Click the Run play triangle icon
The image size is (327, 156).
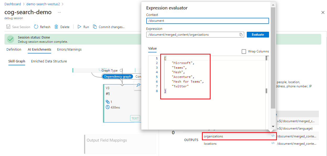pyautogui.click(x=79, y=27)
